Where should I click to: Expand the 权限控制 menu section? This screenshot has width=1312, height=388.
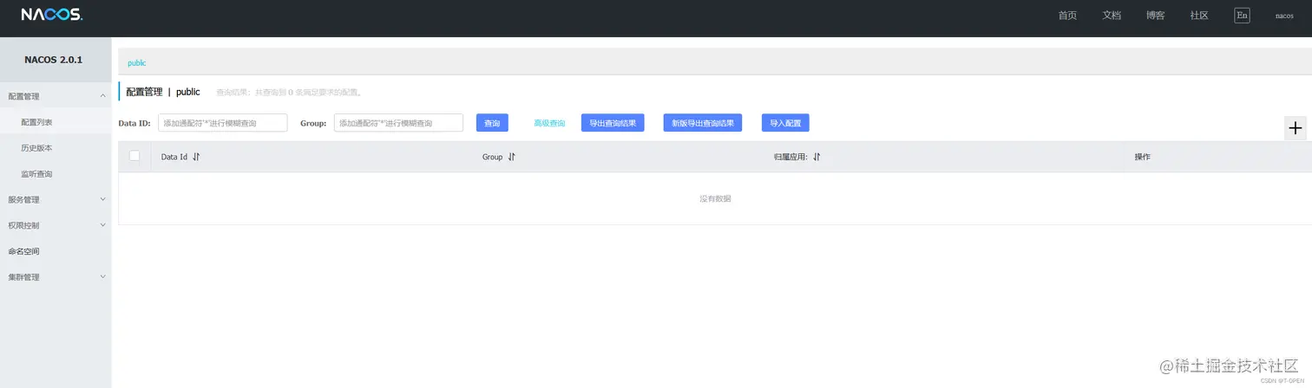pyautogui.click(x=56, y=225)
